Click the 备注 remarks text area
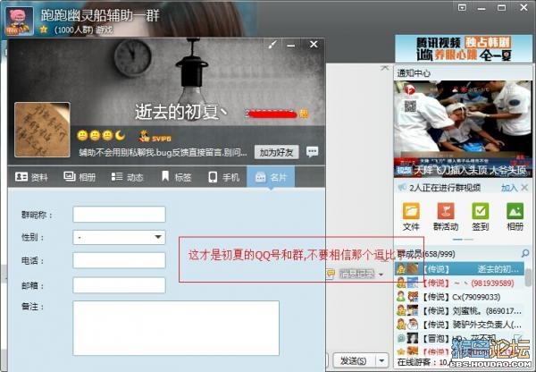The width and height of the screenshot is (536, 372). point(176,328)
